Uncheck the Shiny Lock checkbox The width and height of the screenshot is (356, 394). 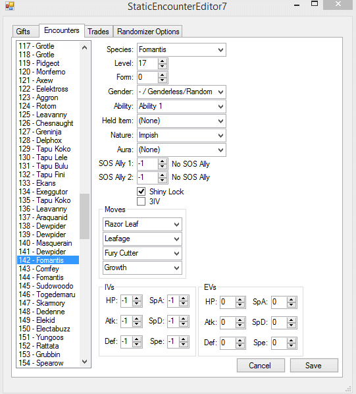click(141, 192)
